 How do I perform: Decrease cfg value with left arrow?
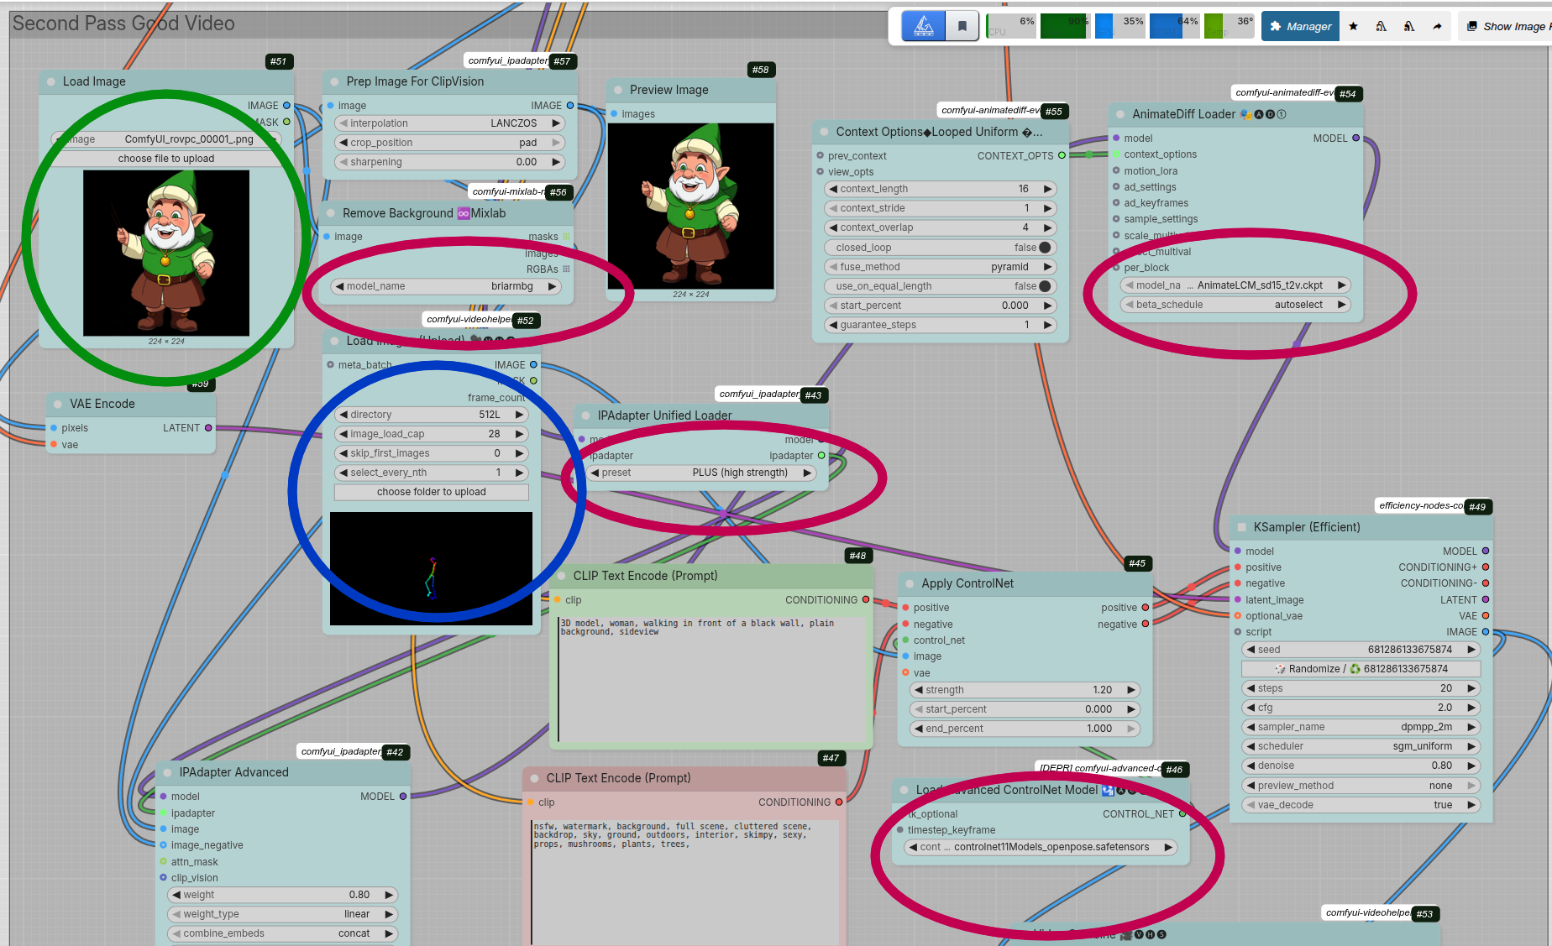1251,708
